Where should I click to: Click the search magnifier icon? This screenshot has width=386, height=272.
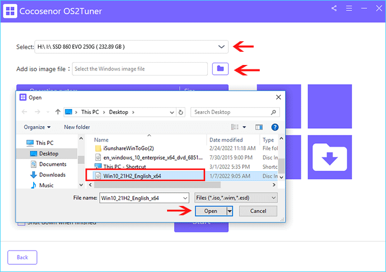[274, 112]
